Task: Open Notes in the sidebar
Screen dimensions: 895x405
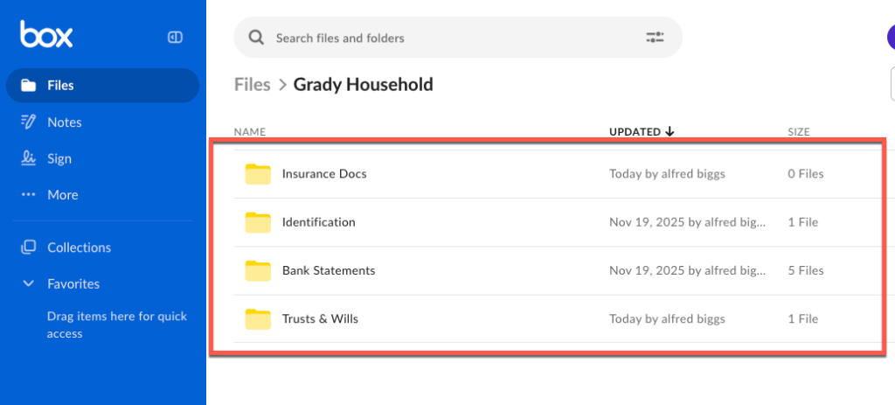Action: [64, 122]
